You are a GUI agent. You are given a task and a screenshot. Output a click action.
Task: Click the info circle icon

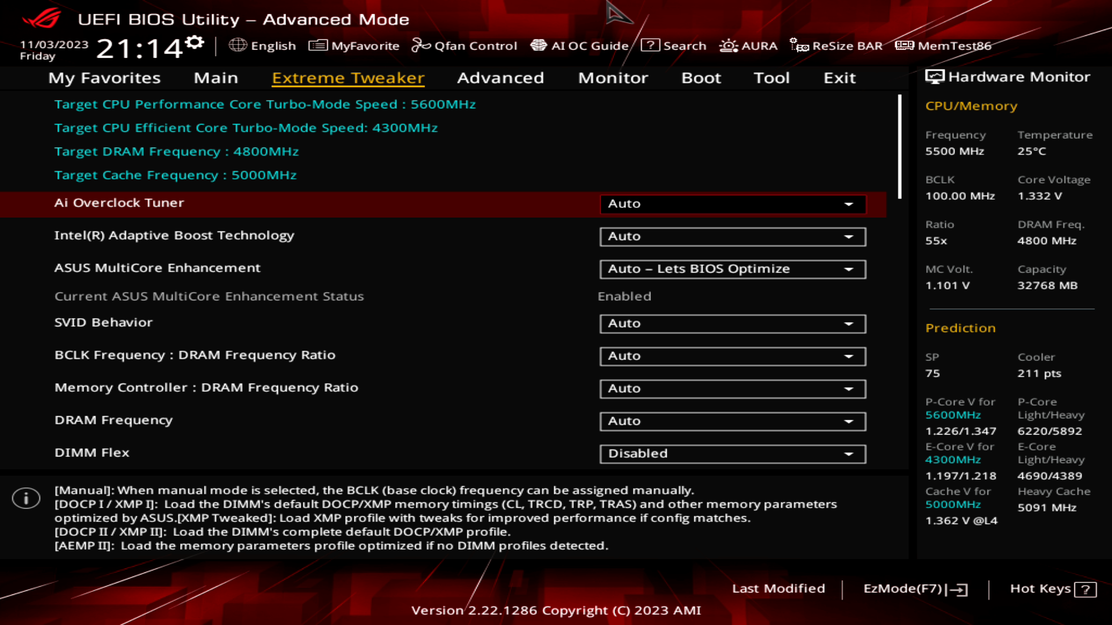point(26,498)
